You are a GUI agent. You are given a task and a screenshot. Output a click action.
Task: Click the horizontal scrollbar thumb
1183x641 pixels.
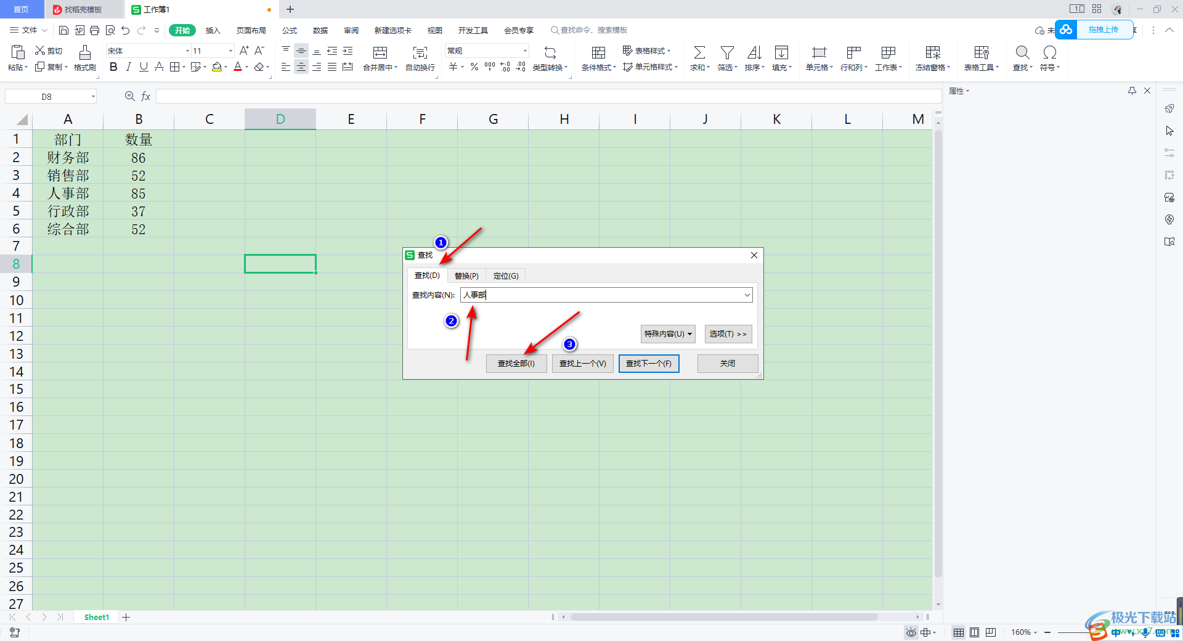(724, 617)
